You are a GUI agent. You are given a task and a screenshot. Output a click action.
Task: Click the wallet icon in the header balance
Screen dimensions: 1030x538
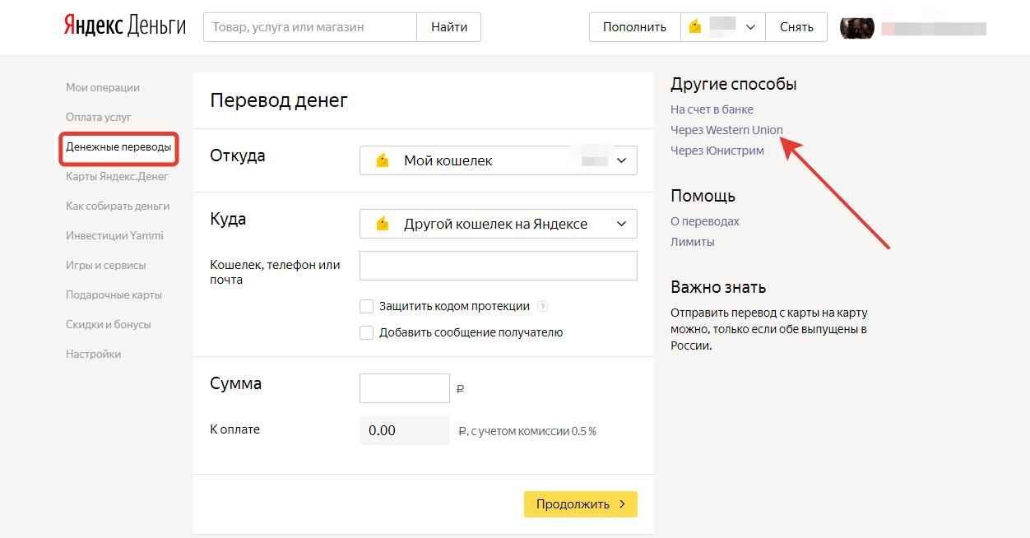click(696, 27)
